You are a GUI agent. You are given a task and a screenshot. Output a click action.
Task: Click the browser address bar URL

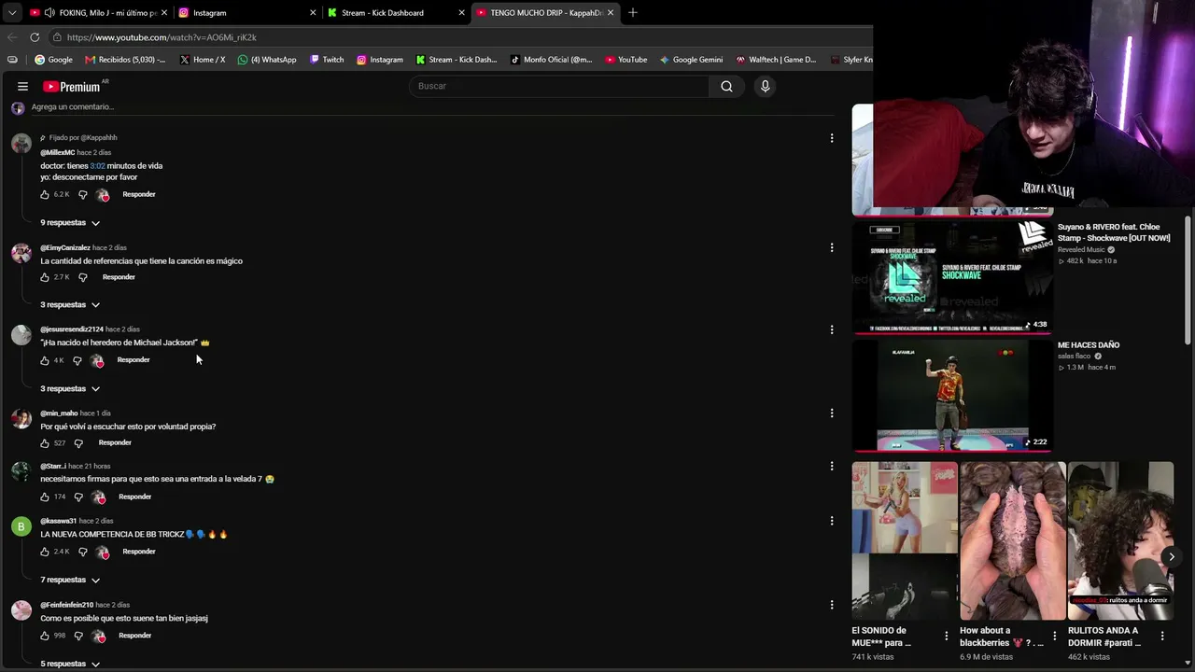tap(162, 37)
